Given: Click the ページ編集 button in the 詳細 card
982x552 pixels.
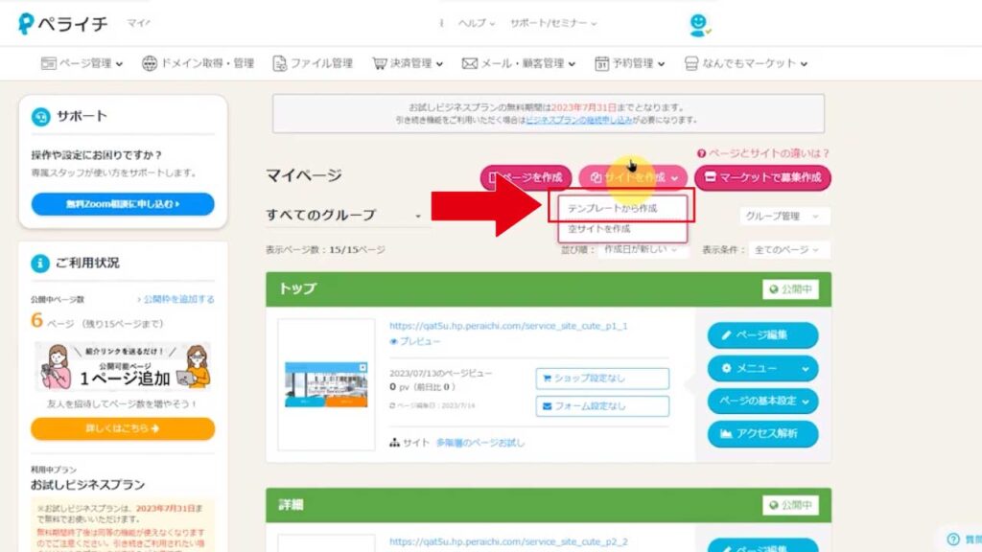Looking at the screenshot, I should click(x=762, y=545).
